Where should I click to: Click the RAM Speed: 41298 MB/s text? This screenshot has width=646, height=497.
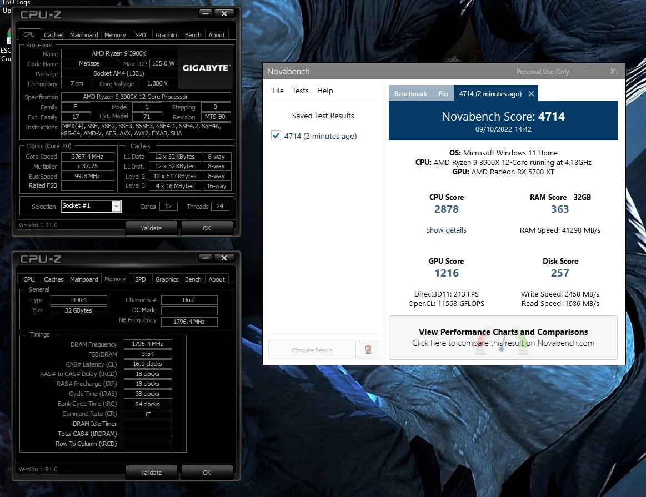click(x=560, y=230)
